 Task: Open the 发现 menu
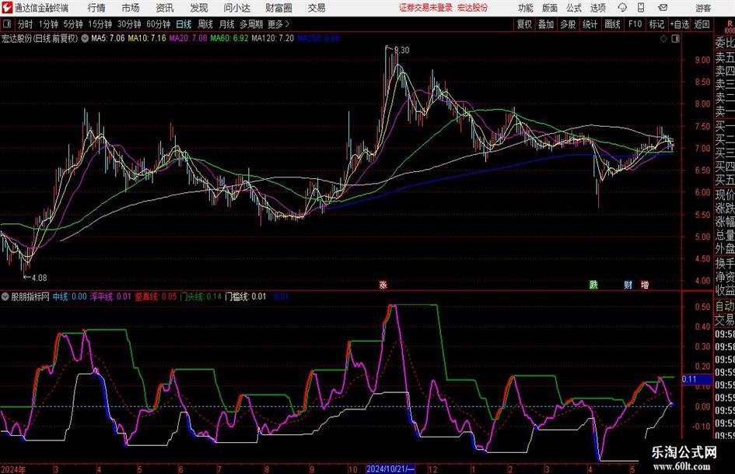[199, 8]
